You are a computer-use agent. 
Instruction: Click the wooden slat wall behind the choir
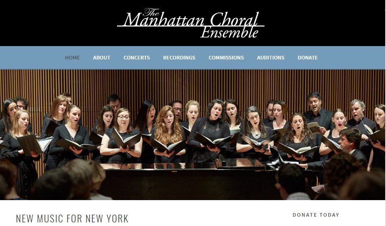[x=192, y=84]
